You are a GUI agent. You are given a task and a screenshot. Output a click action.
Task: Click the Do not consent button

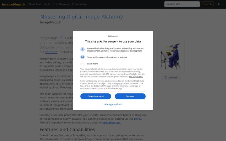pos(96,96)
